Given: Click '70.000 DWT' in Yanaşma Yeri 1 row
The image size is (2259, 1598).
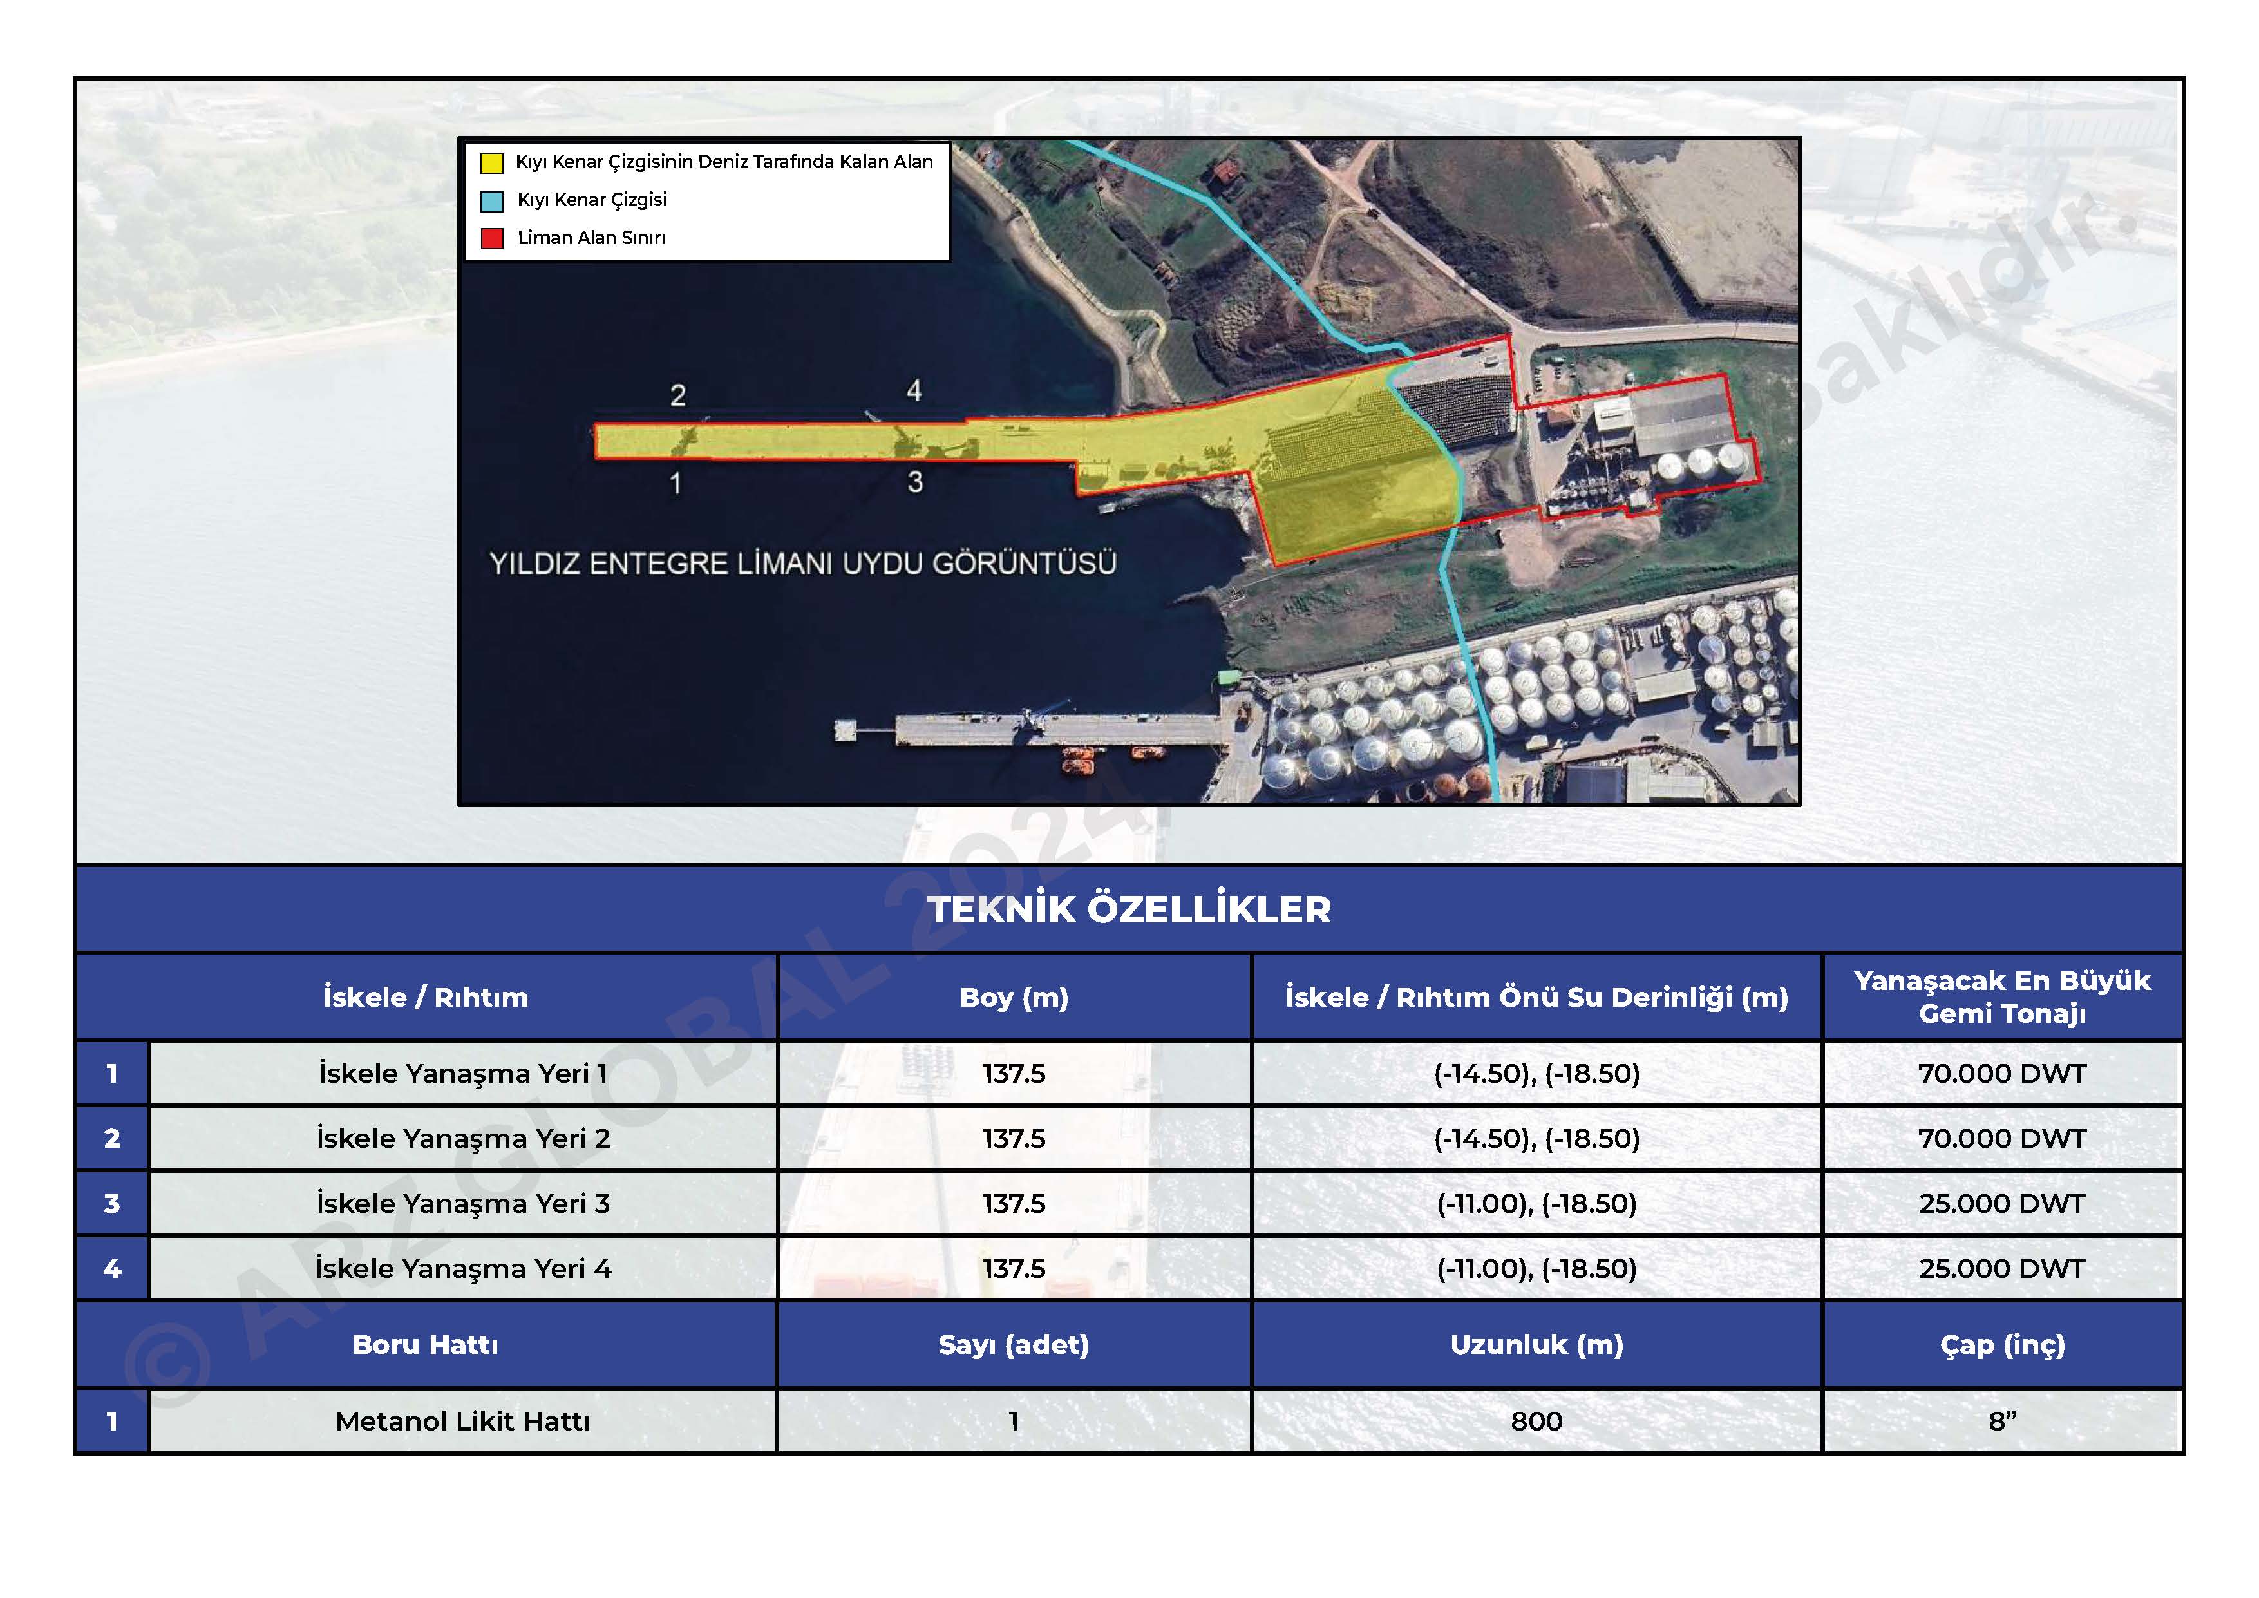Looking at the screenshot, I should 2002,1074.
